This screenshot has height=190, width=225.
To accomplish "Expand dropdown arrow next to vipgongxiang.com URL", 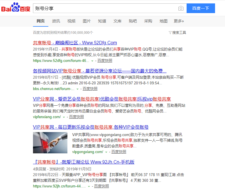I will point(106,152).
